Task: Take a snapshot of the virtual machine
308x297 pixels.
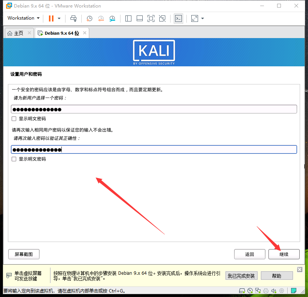Action: click(x=89, y=18)
